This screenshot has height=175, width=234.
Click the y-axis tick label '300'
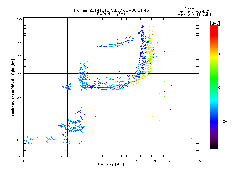[19, 73]
